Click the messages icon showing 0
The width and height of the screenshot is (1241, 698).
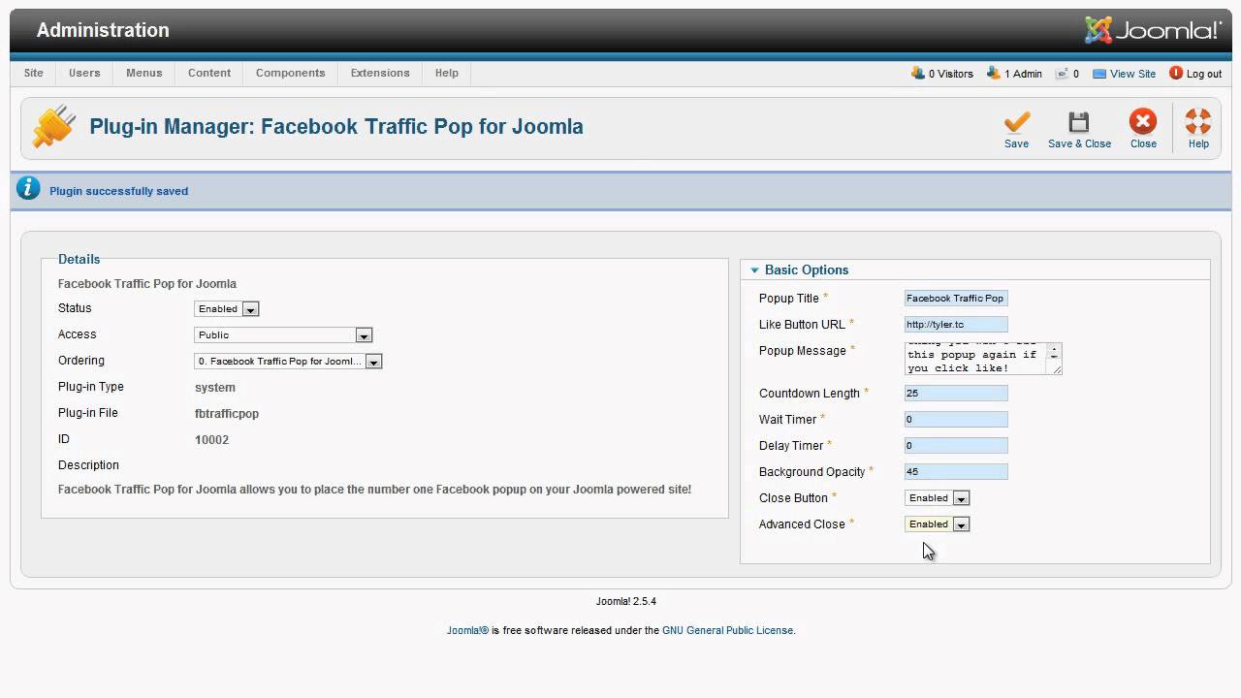click(x=1062, y=73)
